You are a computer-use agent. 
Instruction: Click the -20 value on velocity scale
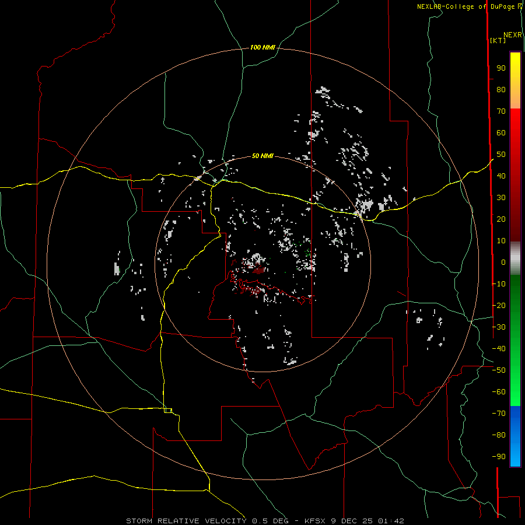coord(499,306)
